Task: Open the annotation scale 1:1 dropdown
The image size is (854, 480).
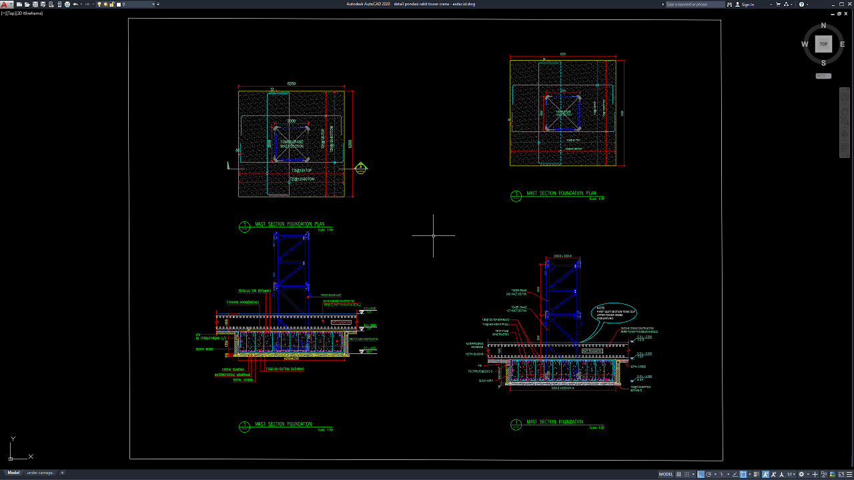Action: [791, 474]
